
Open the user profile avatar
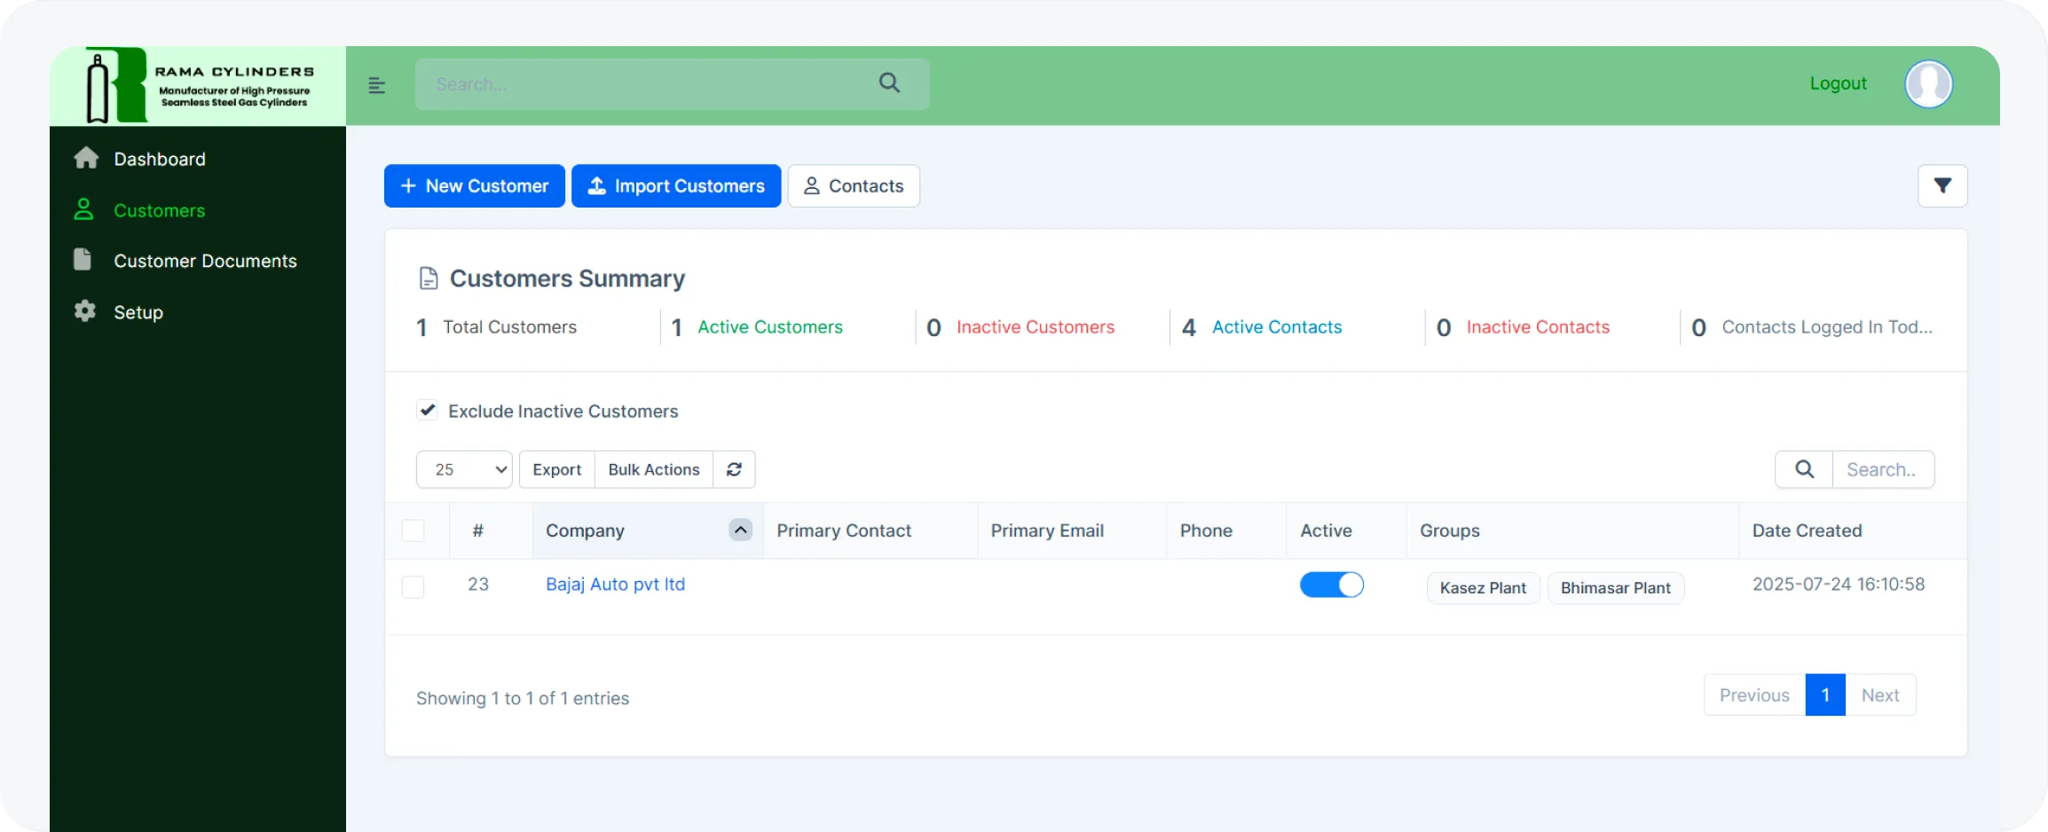click(1928, 84)
